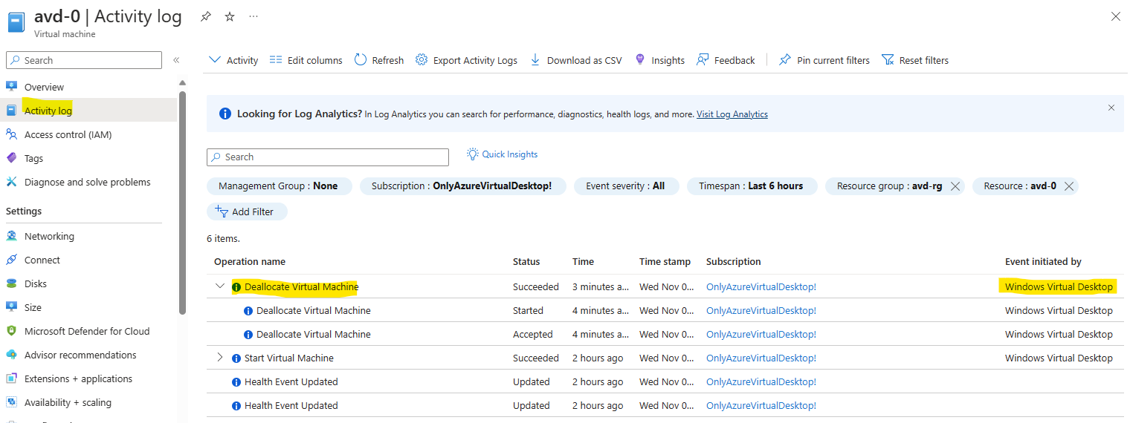Viewport: 1130px width, 423px height.
Task: Open the Subscription filter pill
Action: click(x=462, y=186)
